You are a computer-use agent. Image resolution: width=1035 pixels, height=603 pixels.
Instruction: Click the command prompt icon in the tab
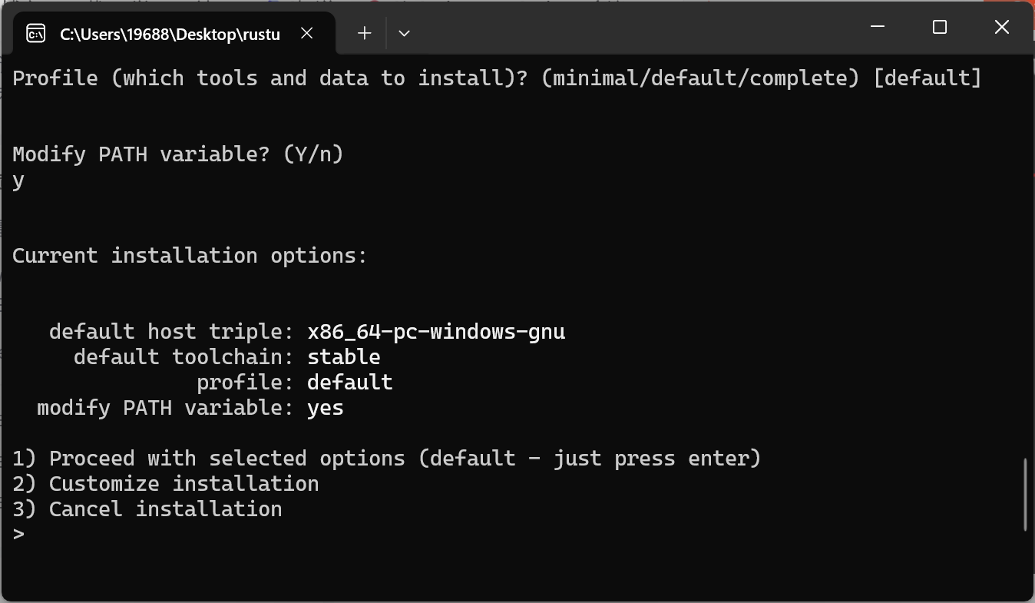click(x=35, y=34)
